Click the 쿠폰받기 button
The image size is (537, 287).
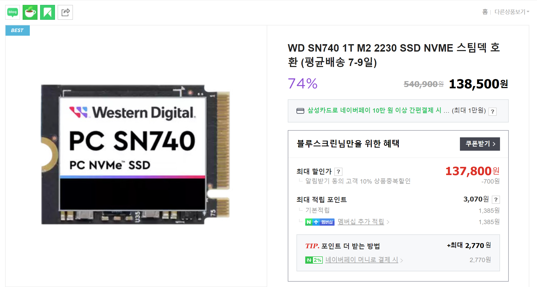pyautogui.click(x=480, y=144)
